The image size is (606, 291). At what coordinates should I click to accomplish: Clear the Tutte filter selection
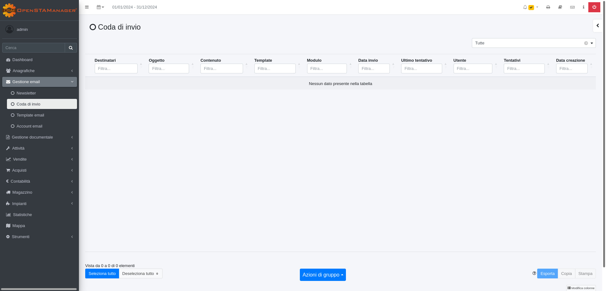pyautogui.click(x=586, y=43)
